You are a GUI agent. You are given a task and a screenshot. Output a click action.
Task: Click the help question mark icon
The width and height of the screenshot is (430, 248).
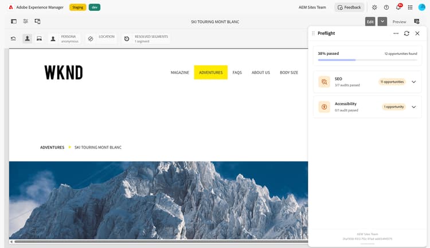point(386,7)
